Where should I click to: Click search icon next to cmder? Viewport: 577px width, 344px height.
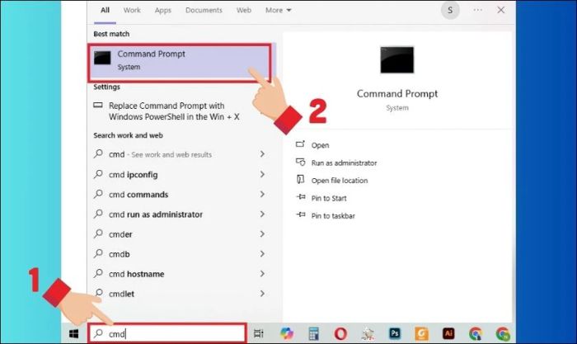point(98,233)
